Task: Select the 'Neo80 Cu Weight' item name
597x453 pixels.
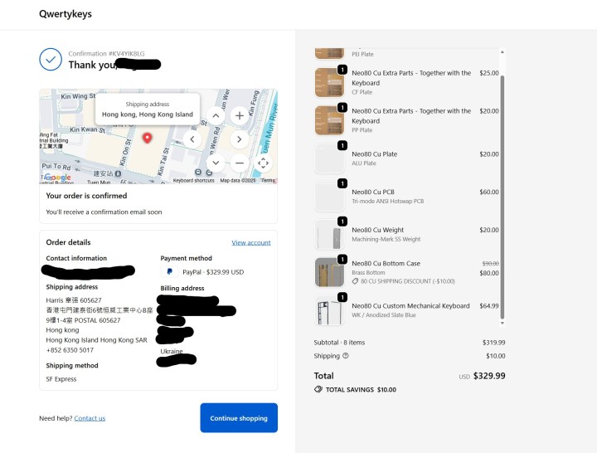Action: click(x=378, y=230)
